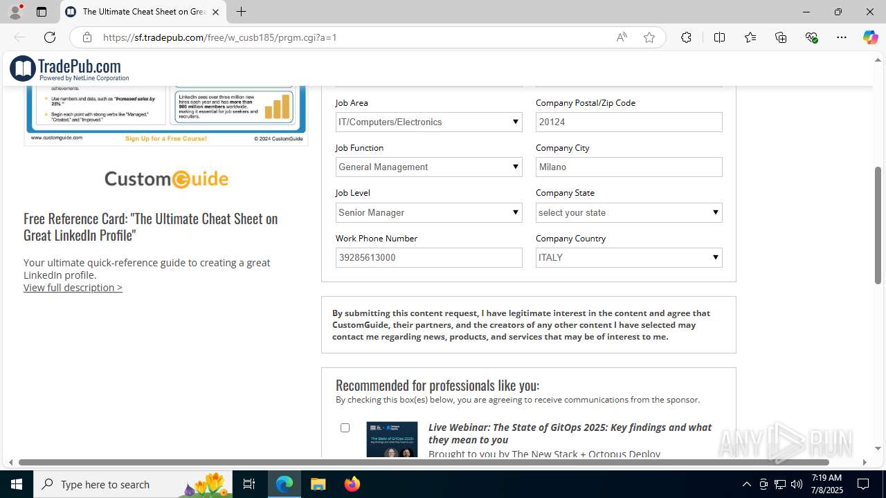
Task: Open the Copilot sidebar icon
Action: (870, 37)
